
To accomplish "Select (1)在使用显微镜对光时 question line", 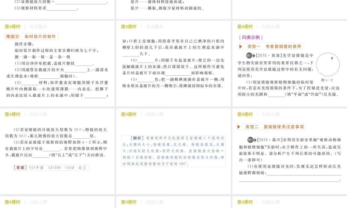I will [294, 166].
